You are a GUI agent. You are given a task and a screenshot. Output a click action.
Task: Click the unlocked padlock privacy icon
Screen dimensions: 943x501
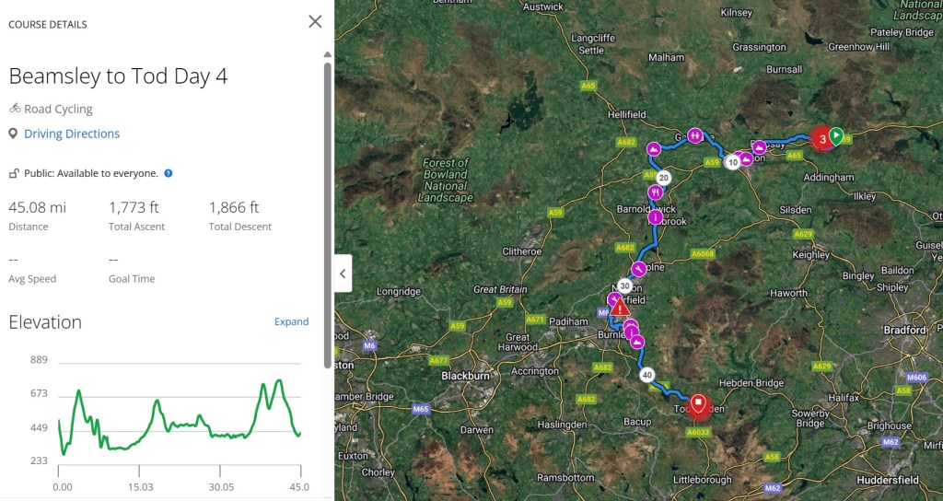pyautogui.click(x=14, y=173)
